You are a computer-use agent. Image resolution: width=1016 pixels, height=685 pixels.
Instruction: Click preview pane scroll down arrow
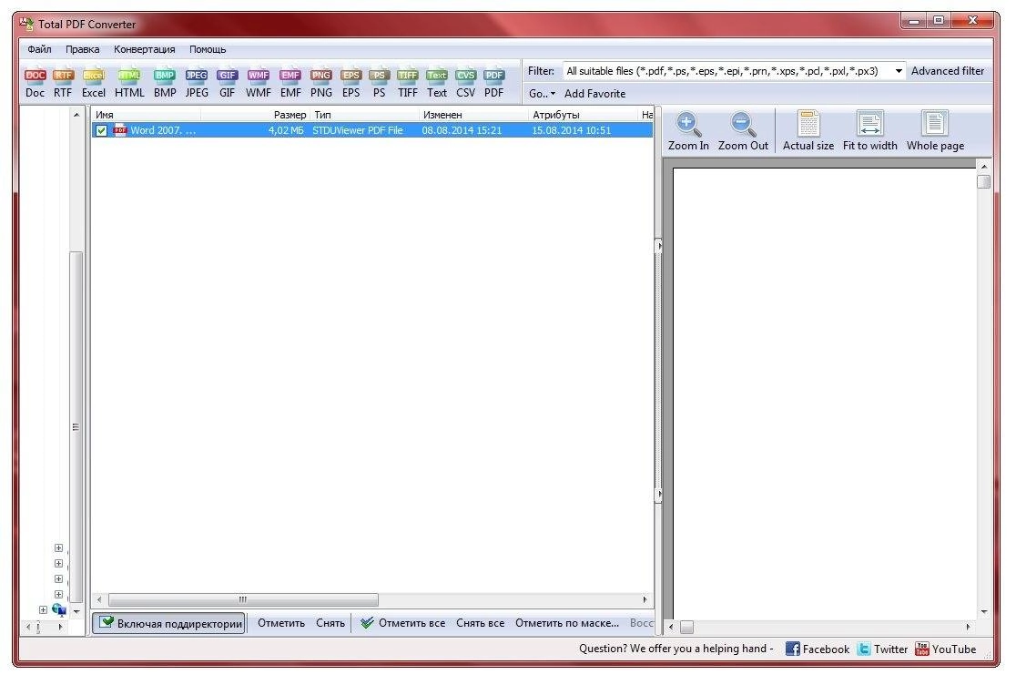(983, 612)
